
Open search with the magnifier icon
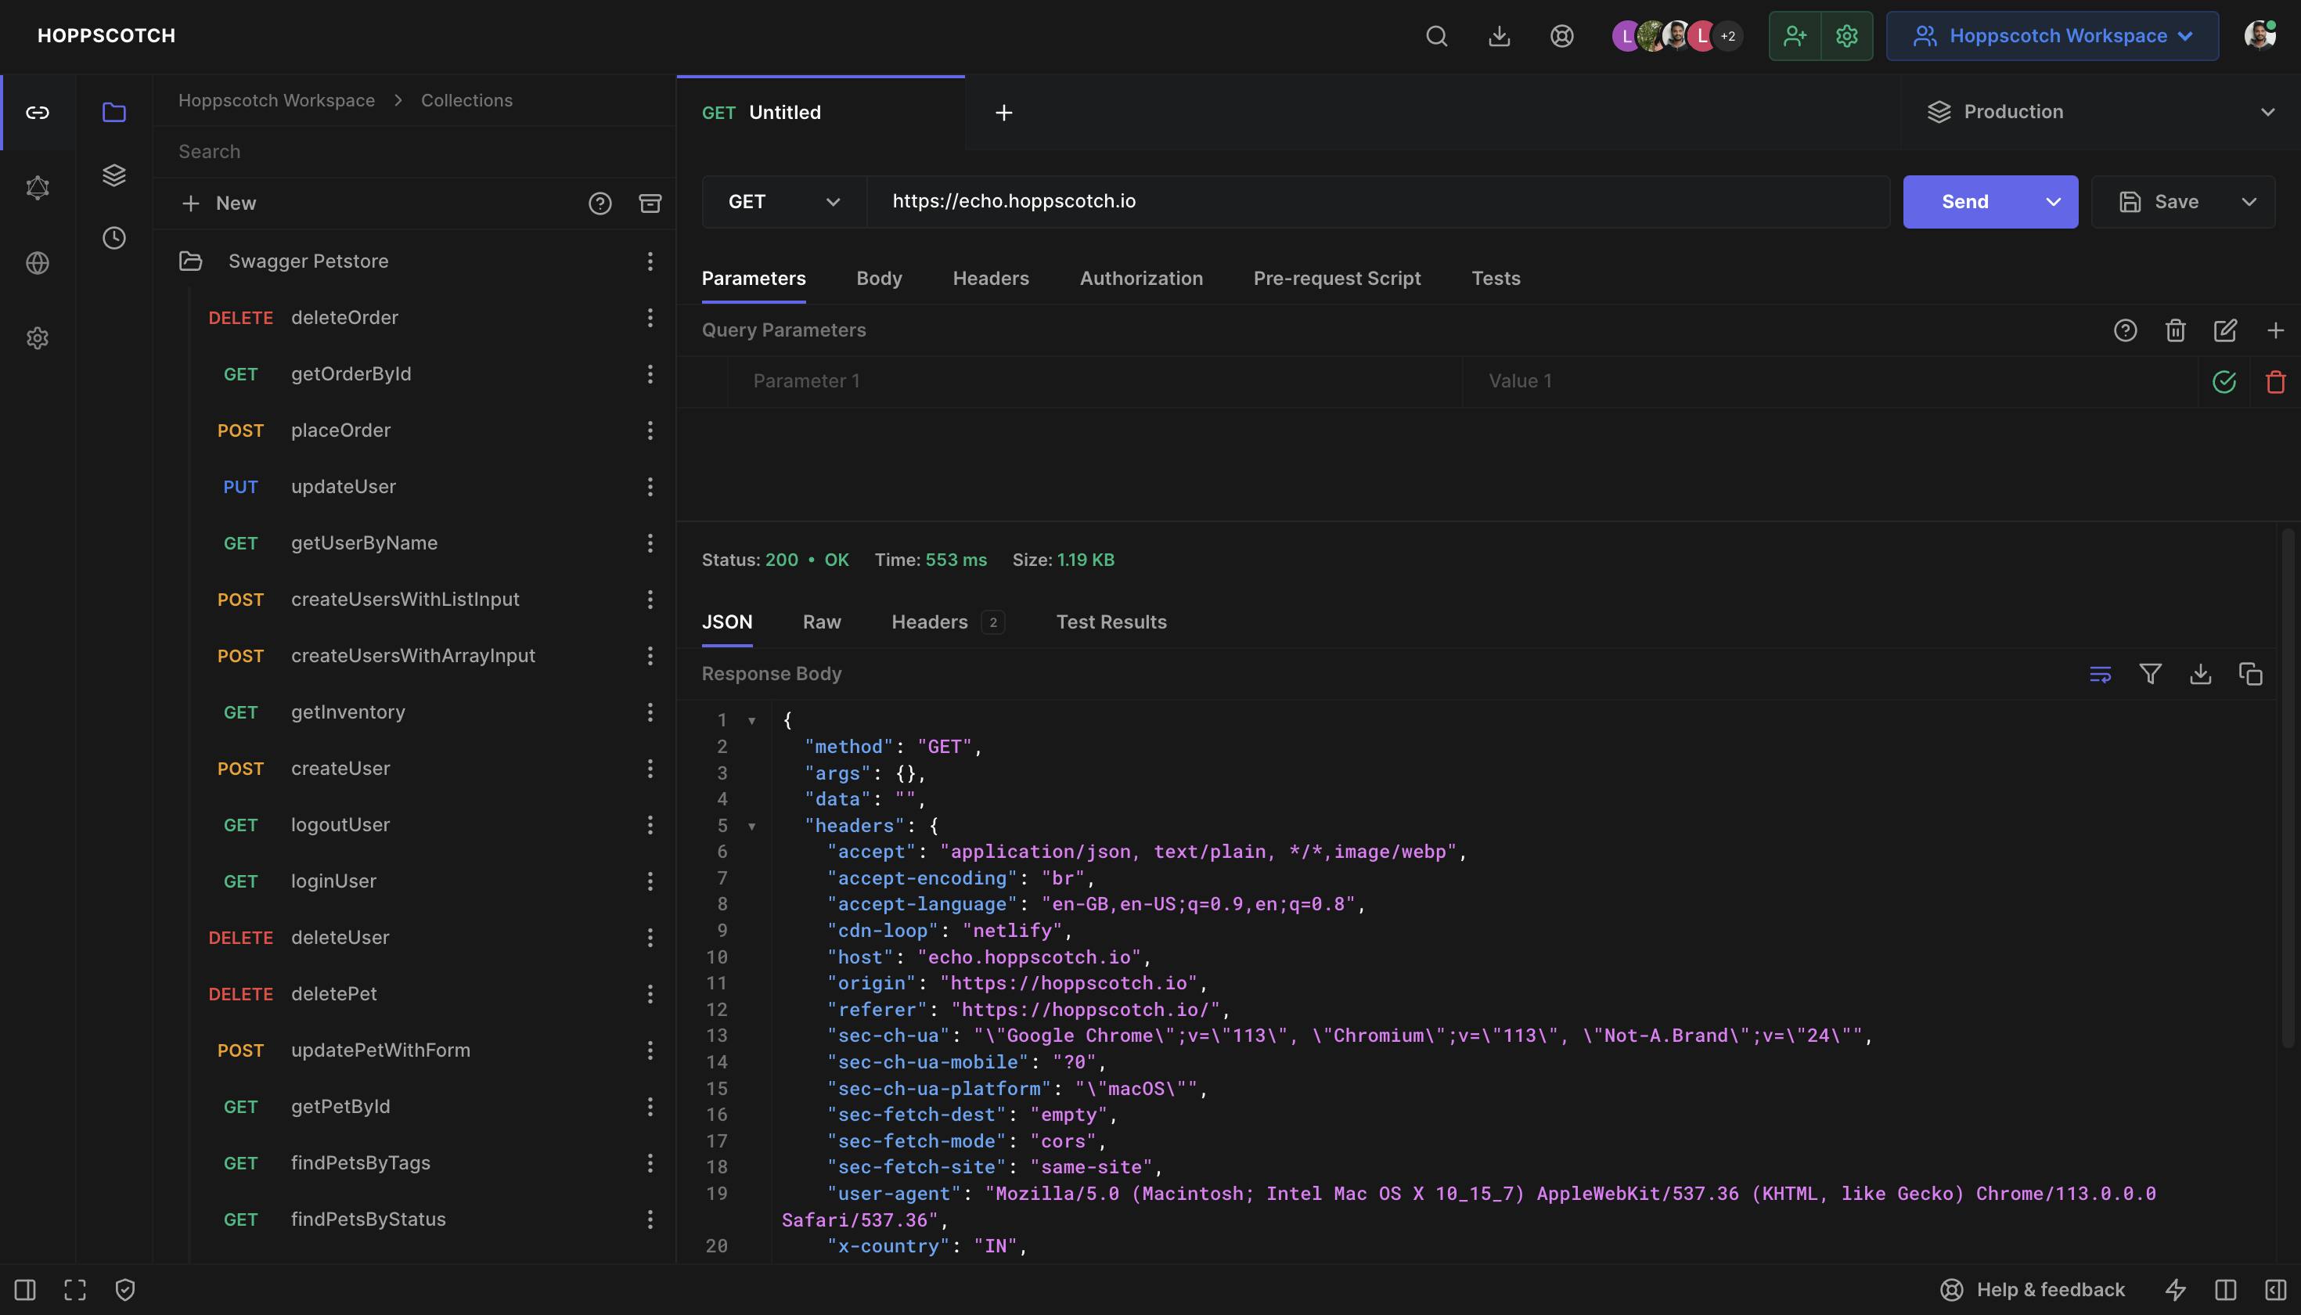(1436, 36)
